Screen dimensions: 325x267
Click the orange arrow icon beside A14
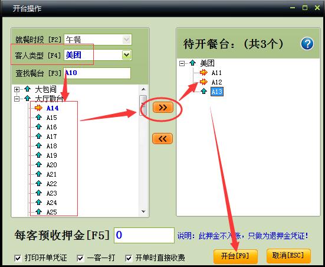point(38,108)
